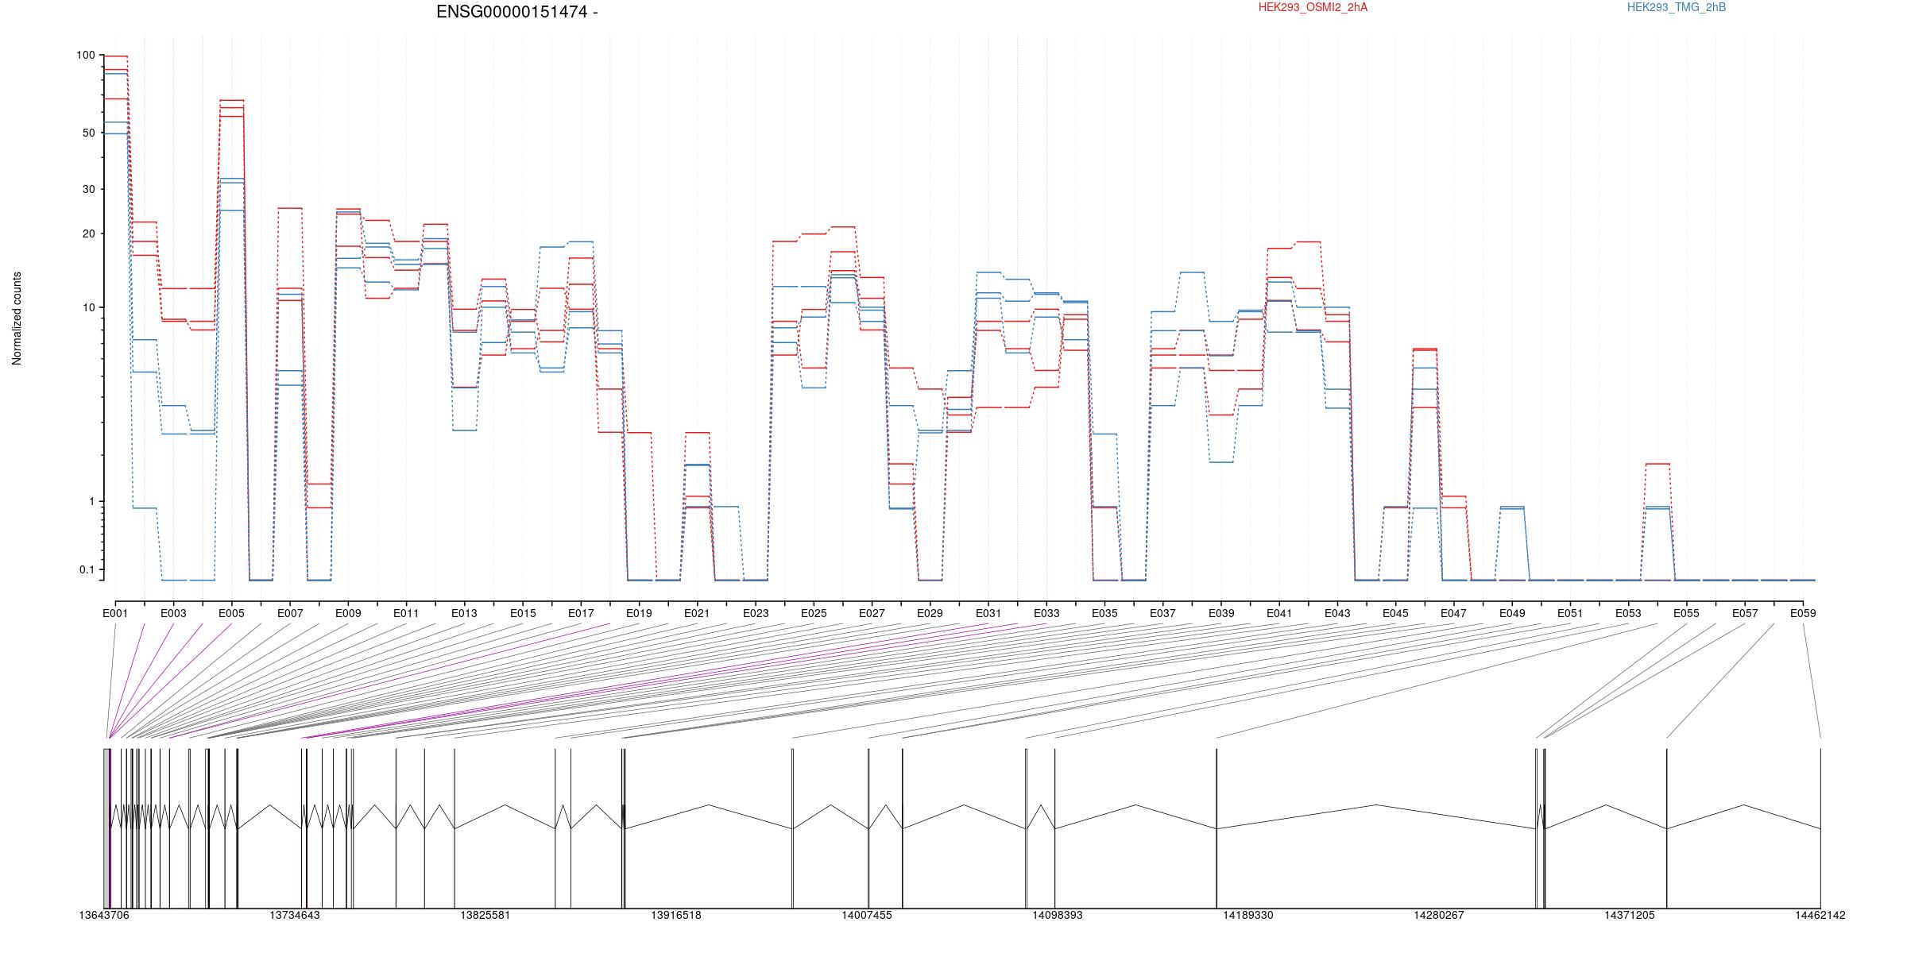Viewport: 1907px width, 953px height.
Task: Click exon label E001
Action: point(115,613)
